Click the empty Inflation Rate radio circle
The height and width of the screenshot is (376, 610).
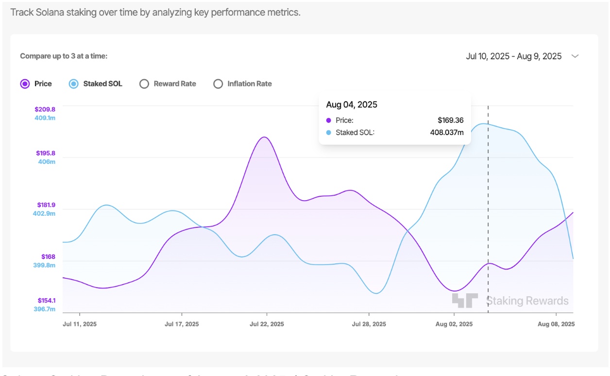[218, 84]
